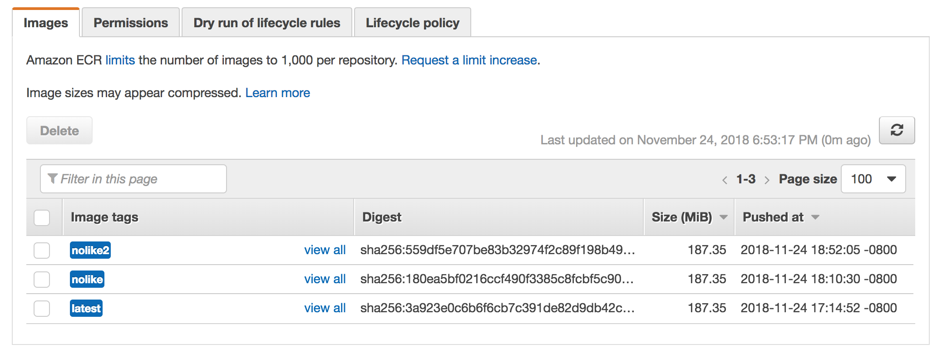Click the nolike image tag badge
The image size is (947, 364).
pyautogui.click(x=87, y=279)
